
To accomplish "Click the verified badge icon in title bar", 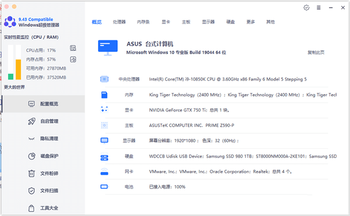I will tap(306, 8).
